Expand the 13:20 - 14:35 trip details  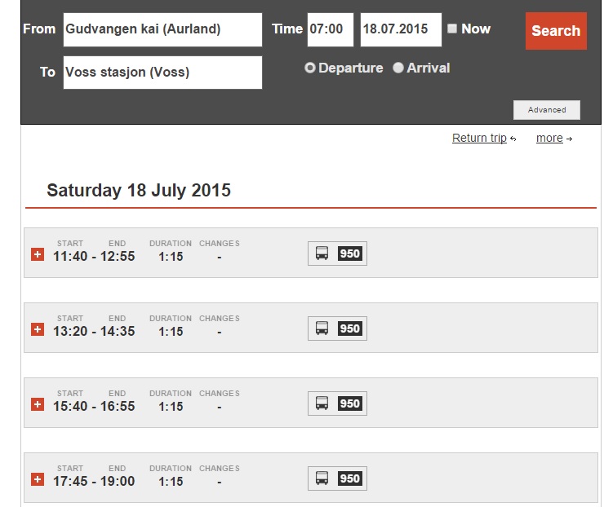tap(37, 330)
